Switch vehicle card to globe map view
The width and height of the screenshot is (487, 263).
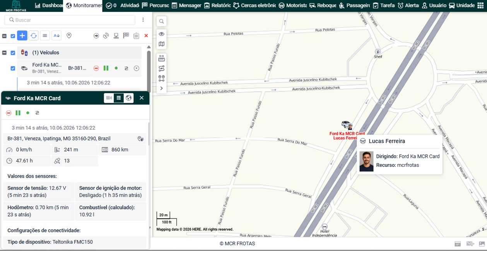[x=129, y=98]
